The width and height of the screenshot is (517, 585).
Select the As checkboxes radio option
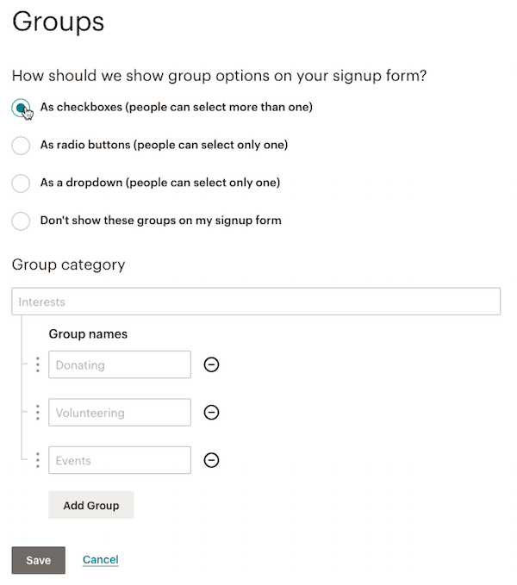[21, 108]
